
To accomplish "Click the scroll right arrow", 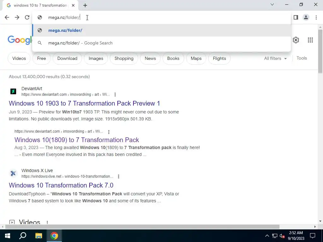I will point(315,227).
